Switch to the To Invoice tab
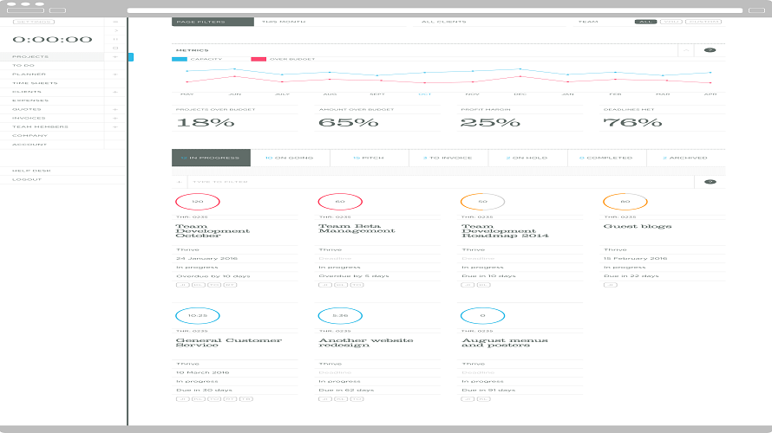The height and width of the screenshot is (433, 772). click(x=448, y=158)
